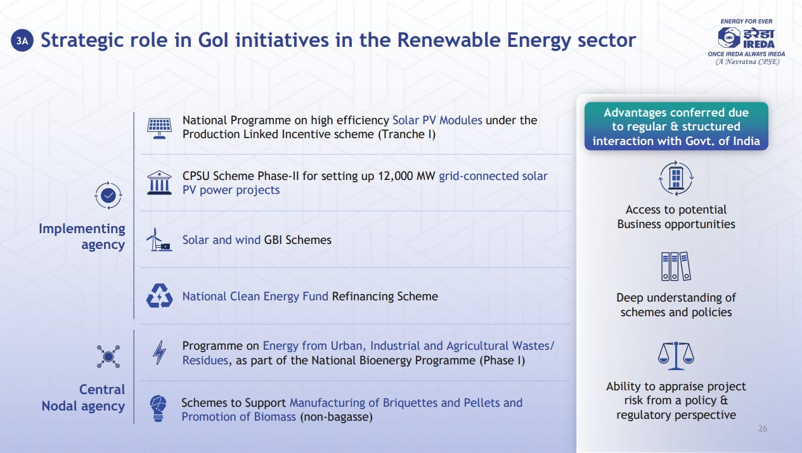Click the checkmark gear icon above Implementing agency
802x453 pixels.
pos(108,196)
